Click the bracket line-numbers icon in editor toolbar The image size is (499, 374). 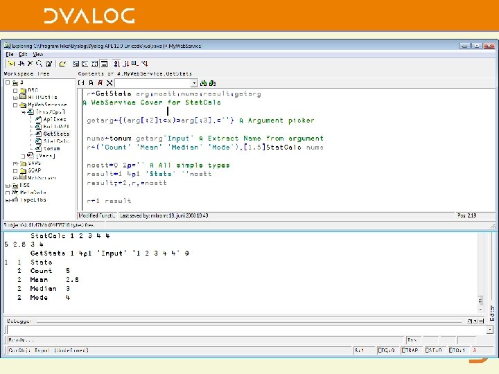click(82, 83)
